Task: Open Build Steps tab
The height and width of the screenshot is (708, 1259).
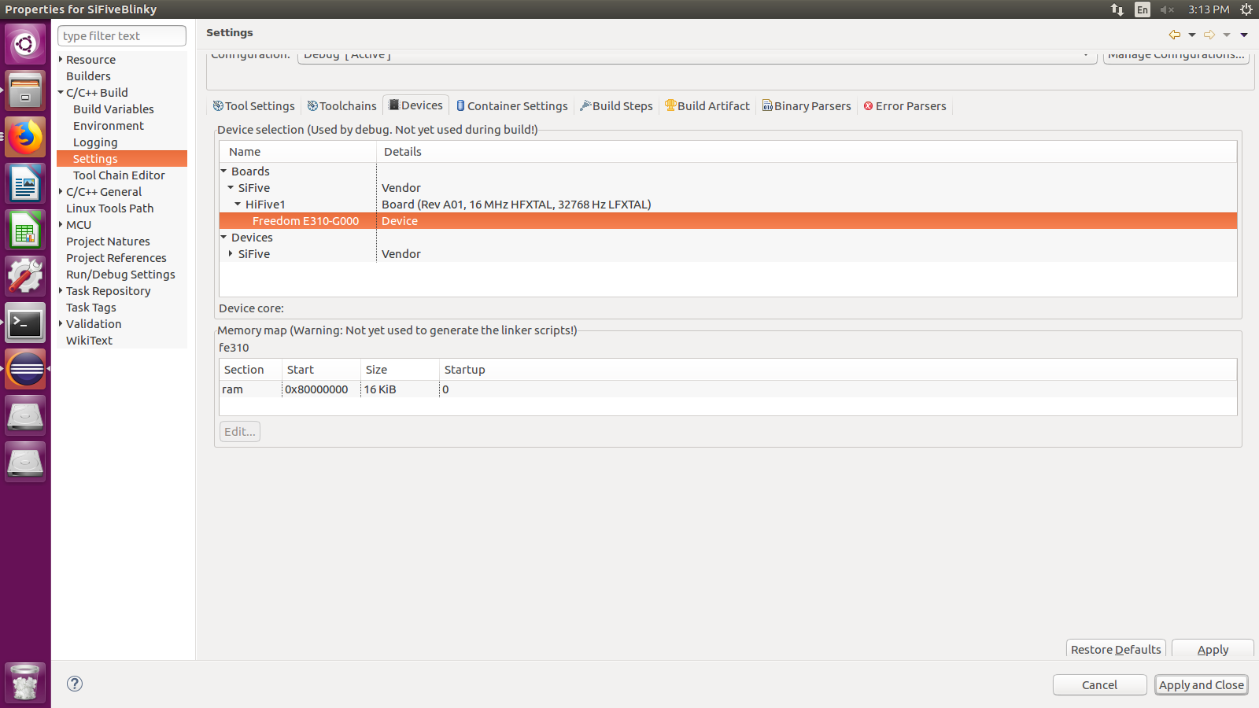Action: (616, 106)
